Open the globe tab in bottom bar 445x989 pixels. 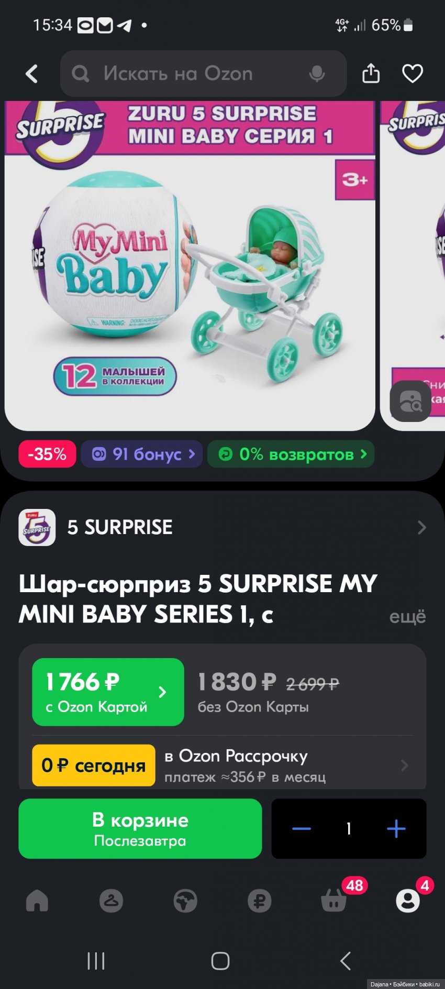[185, 901]
